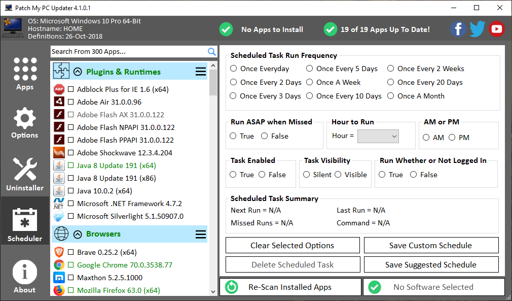Click the Adblock Plus ABP icon

coord(59,89)
